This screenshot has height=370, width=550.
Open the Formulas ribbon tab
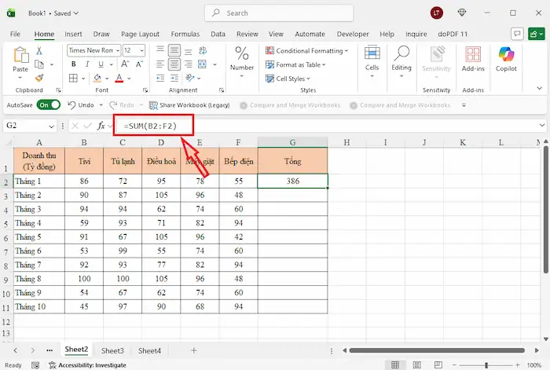185,35
